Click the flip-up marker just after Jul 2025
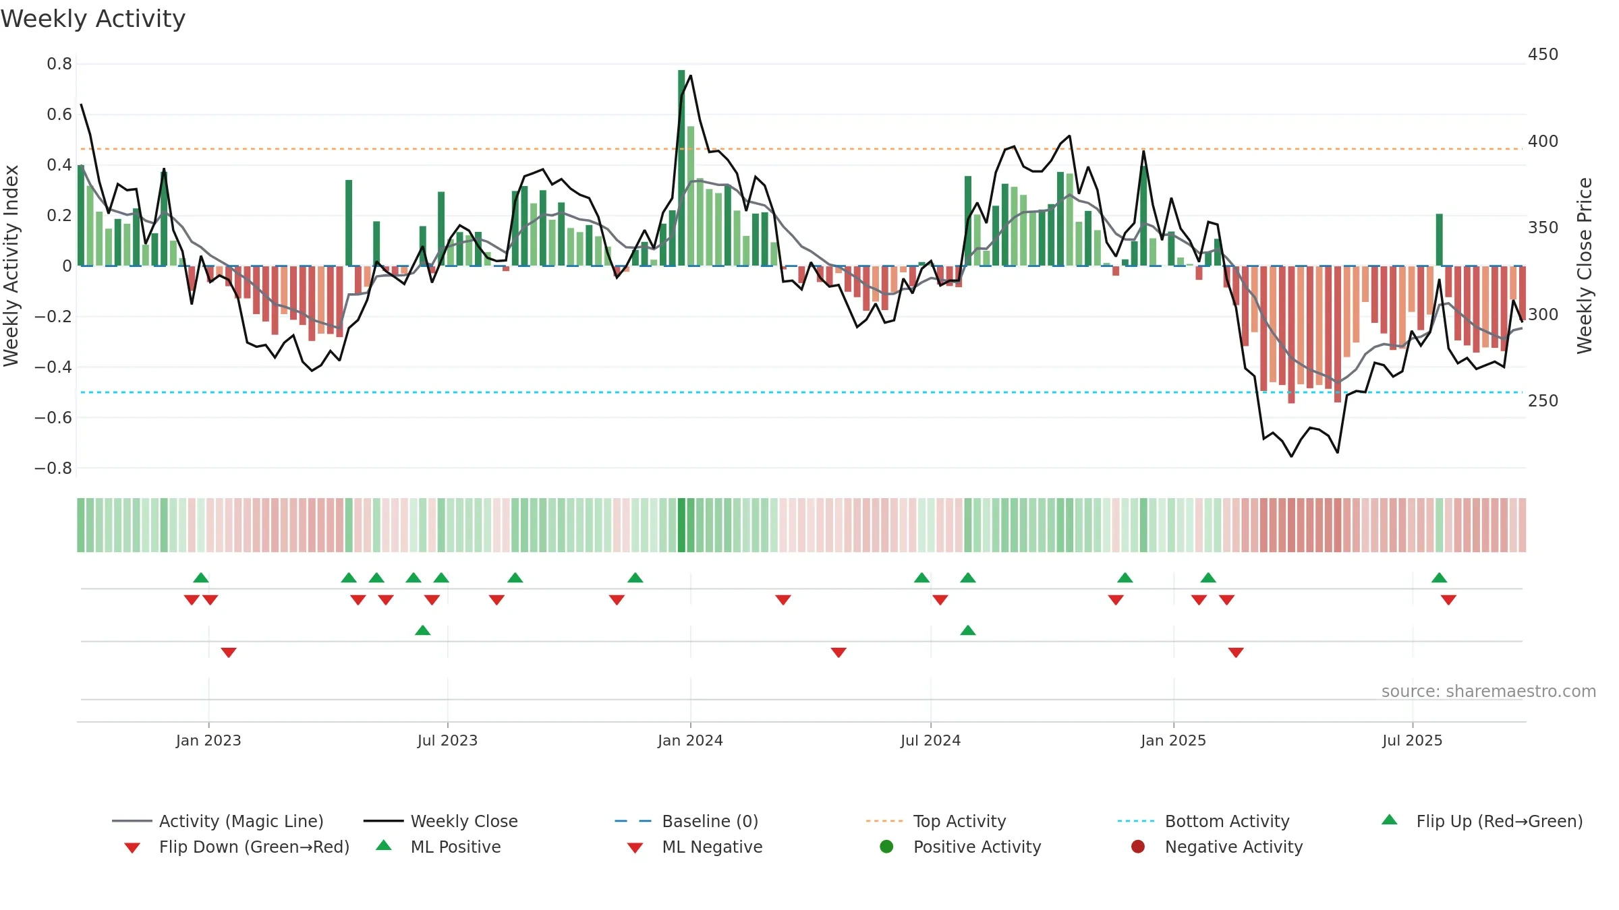Image resolution: width=1619 pixels, height=910 pixels. pos(1439,578)
